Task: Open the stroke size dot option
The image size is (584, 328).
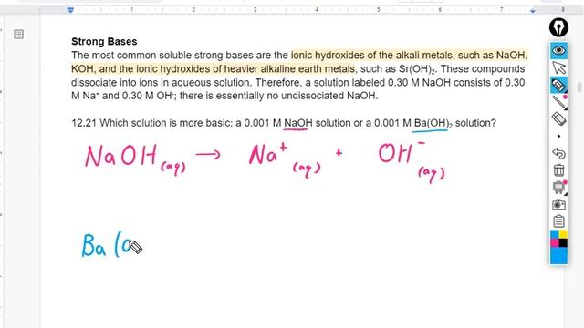Action: tap(558, 137)
